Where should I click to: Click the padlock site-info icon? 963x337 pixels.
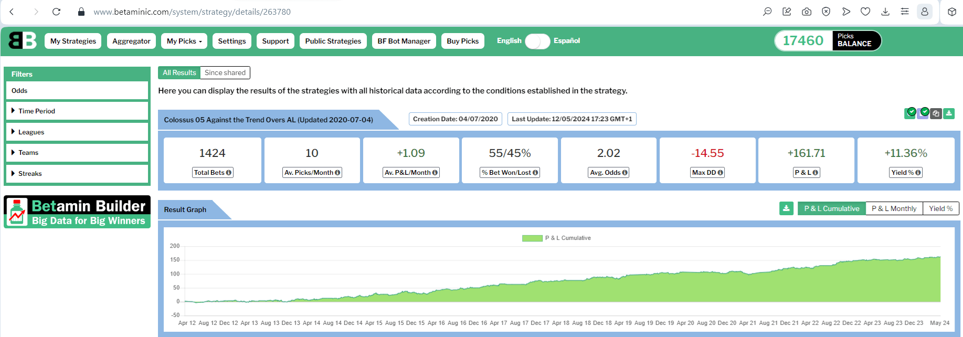[81, 12]
